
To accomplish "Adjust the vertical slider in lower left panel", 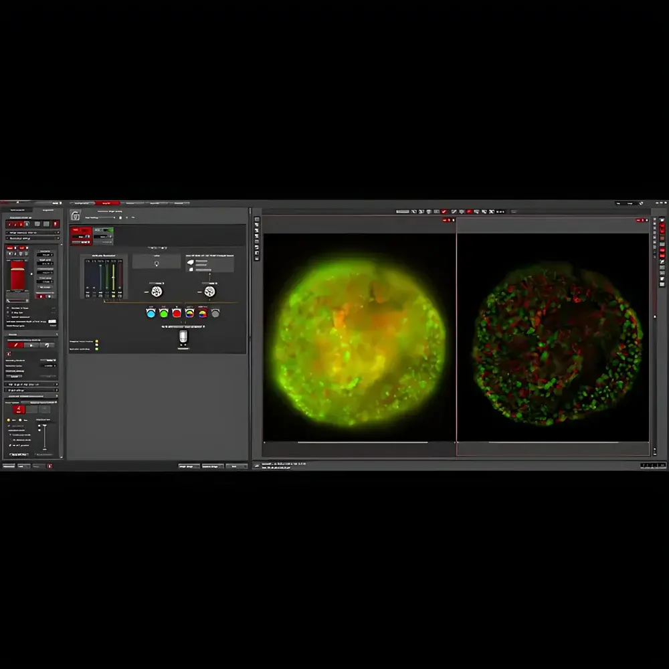I will click(x=45, y=436).
